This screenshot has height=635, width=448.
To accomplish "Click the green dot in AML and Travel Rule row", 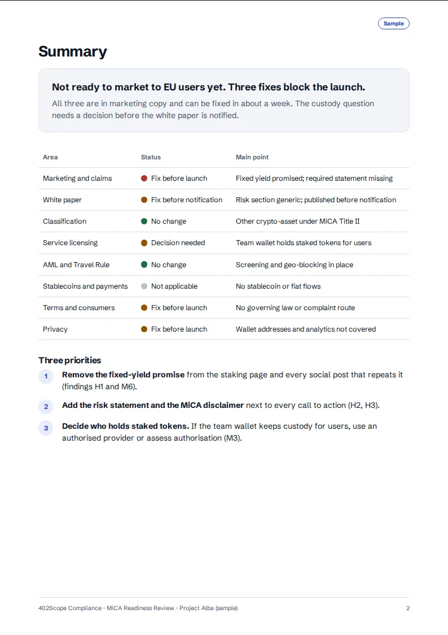I will click(144, 264).
